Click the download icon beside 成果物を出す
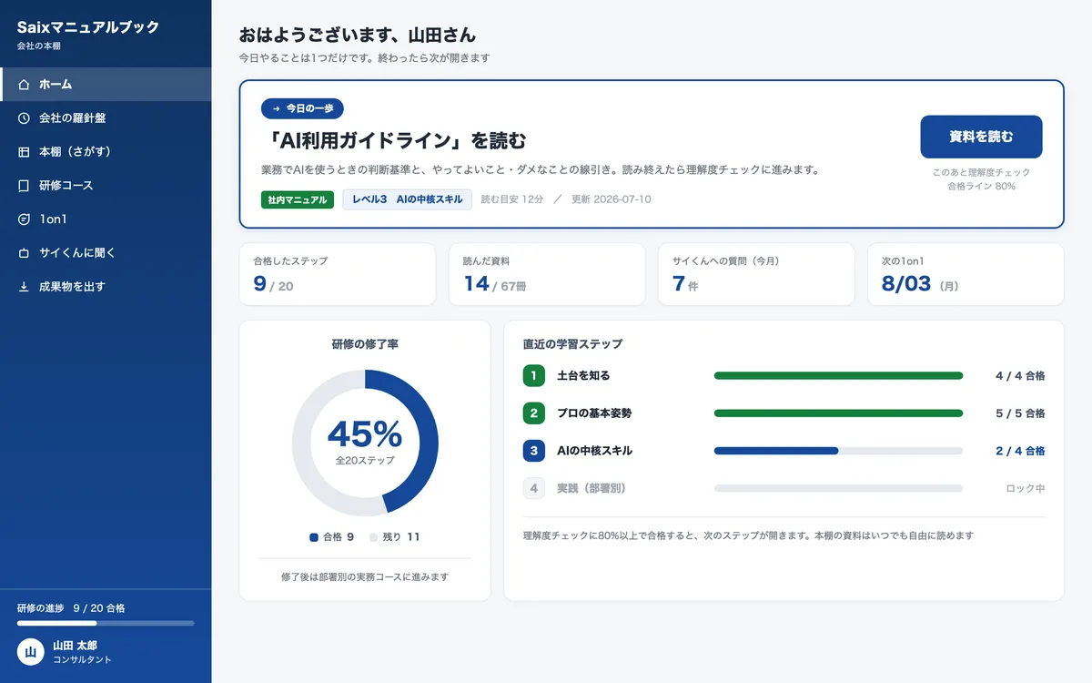Image resolution: width=1092 pixels, height=683 pixels. click(x=24, y=287)
